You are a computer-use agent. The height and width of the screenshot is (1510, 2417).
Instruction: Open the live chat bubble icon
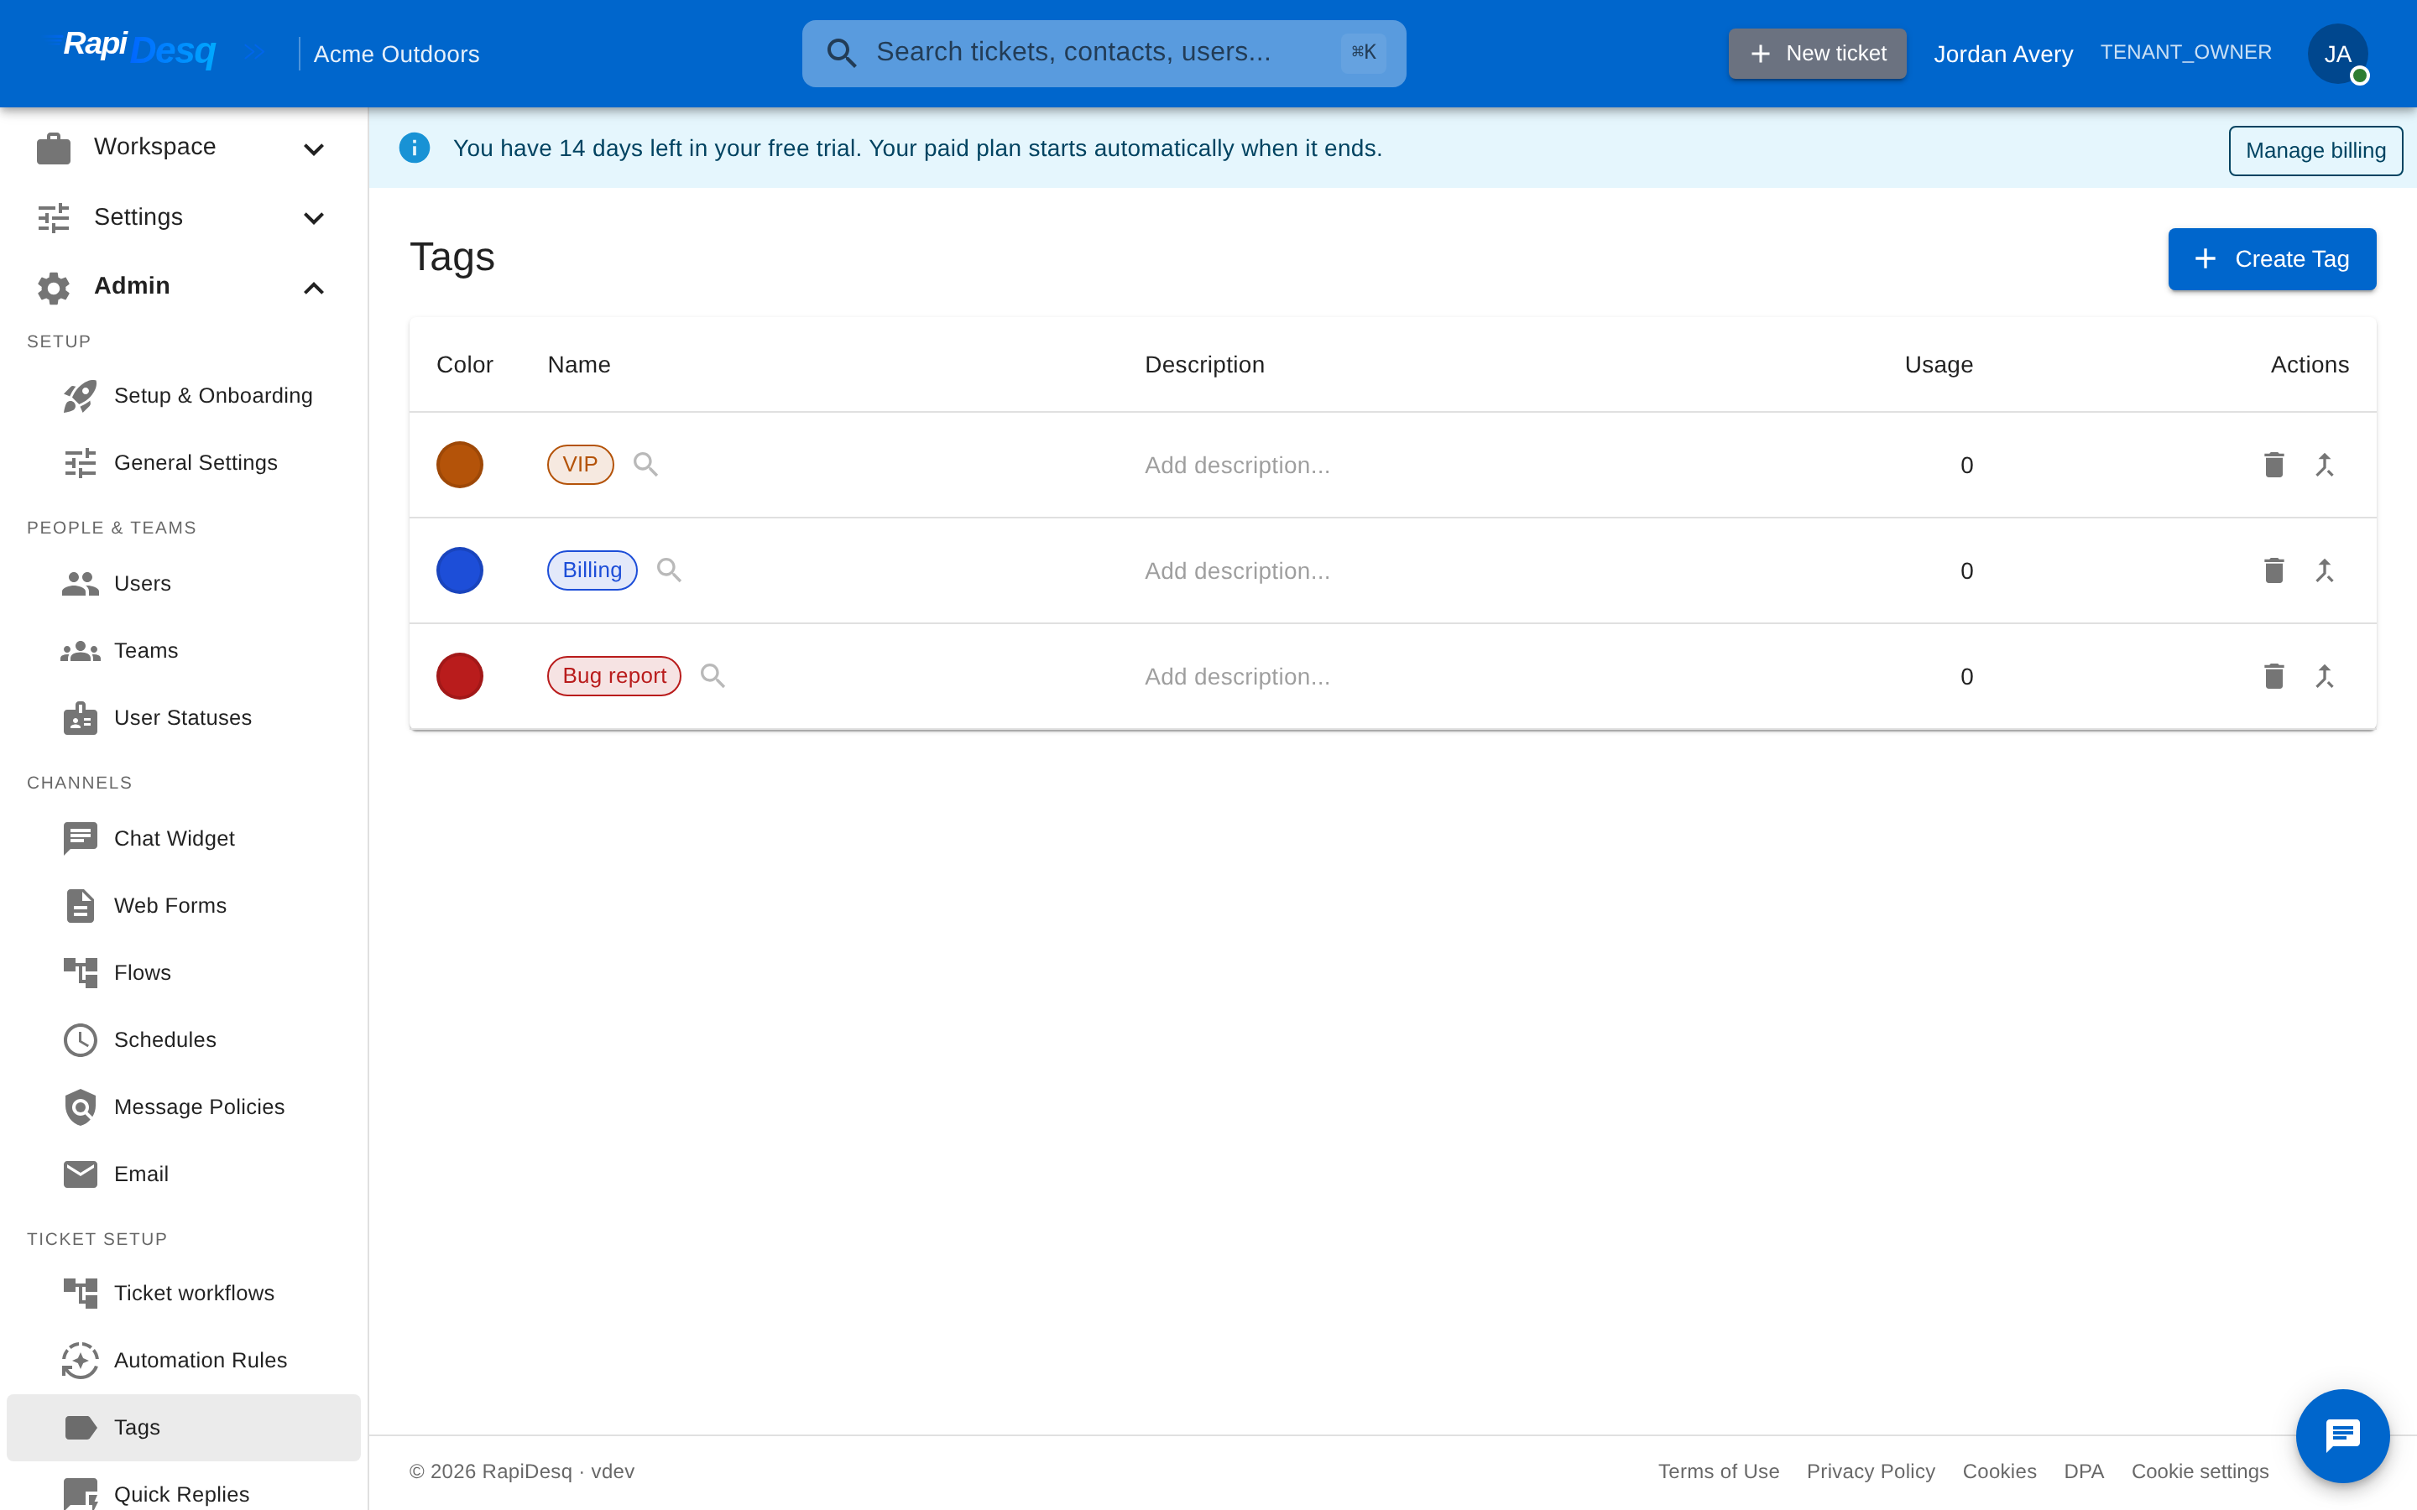pos(2342,1435)
